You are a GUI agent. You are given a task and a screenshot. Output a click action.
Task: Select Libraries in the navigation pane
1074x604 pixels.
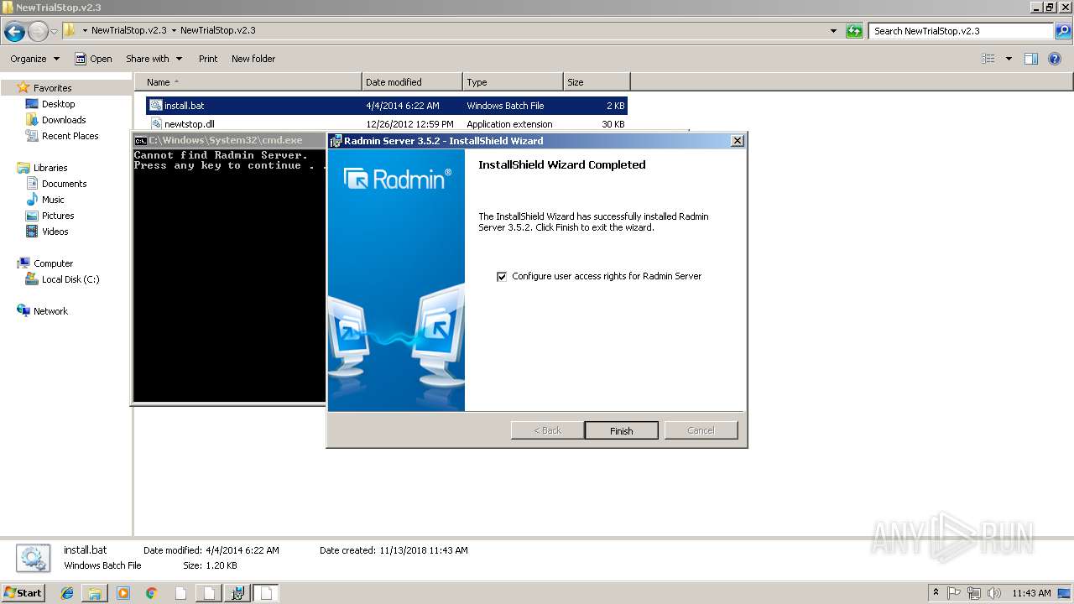coord(50,168)
